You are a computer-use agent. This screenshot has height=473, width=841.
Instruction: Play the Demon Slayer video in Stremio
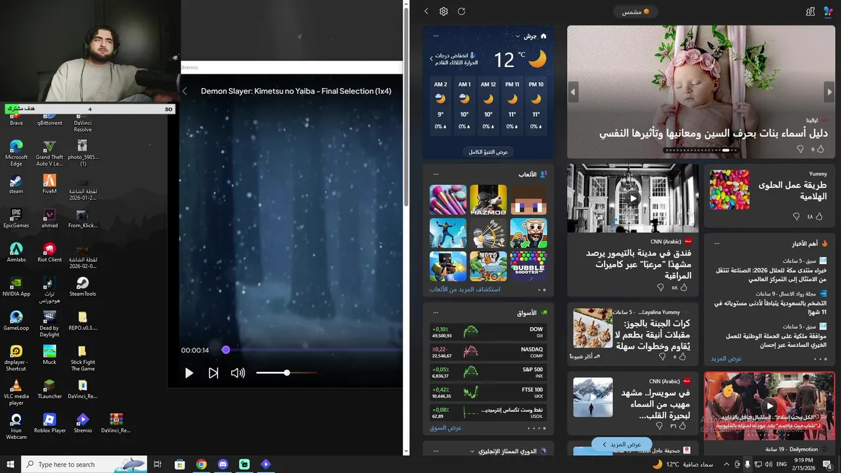189,373
